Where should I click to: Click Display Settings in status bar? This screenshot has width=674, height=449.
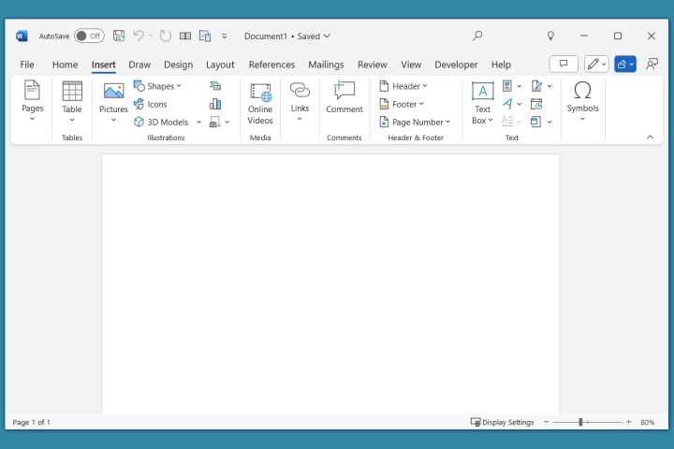pos(503,422)
